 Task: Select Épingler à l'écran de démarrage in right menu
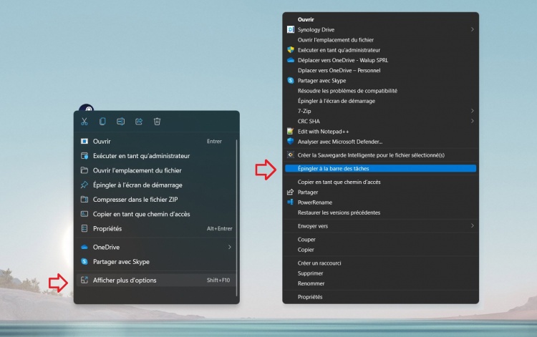click(337, 101)
